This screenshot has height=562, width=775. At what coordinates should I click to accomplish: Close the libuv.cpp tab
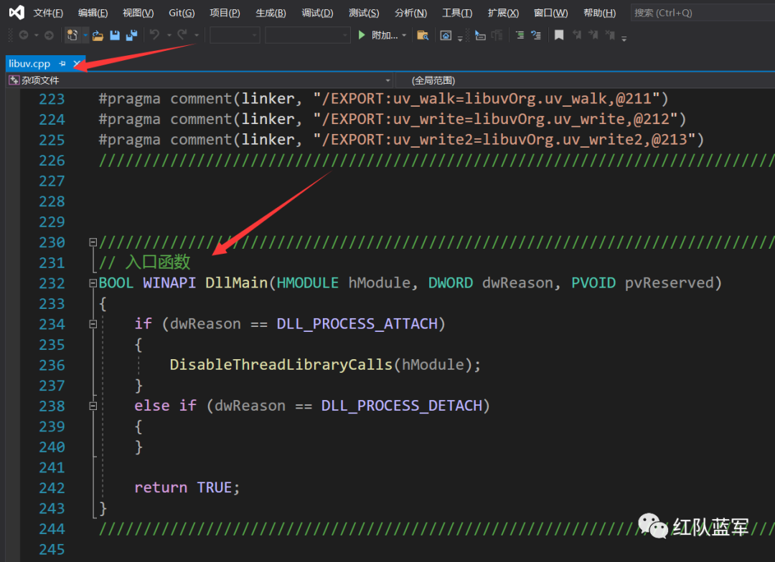tap(77, 64)
